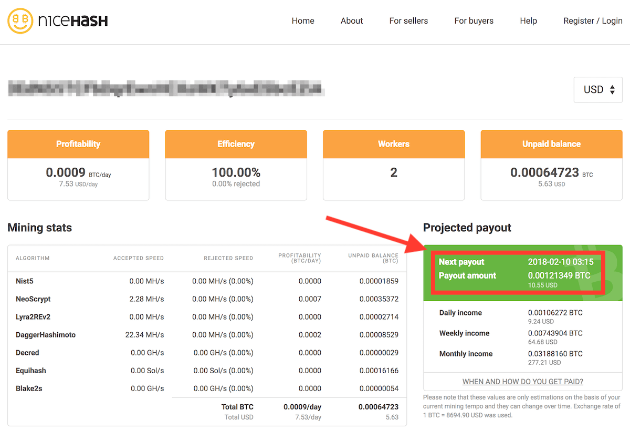
Task: Click the Weekly income 0.00743904 BTC value
Action: 555,333
